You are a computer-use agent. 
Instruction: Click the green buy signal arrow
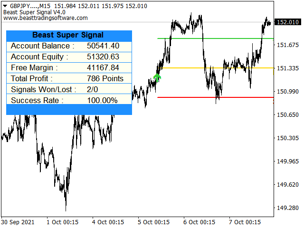(157, 78)
